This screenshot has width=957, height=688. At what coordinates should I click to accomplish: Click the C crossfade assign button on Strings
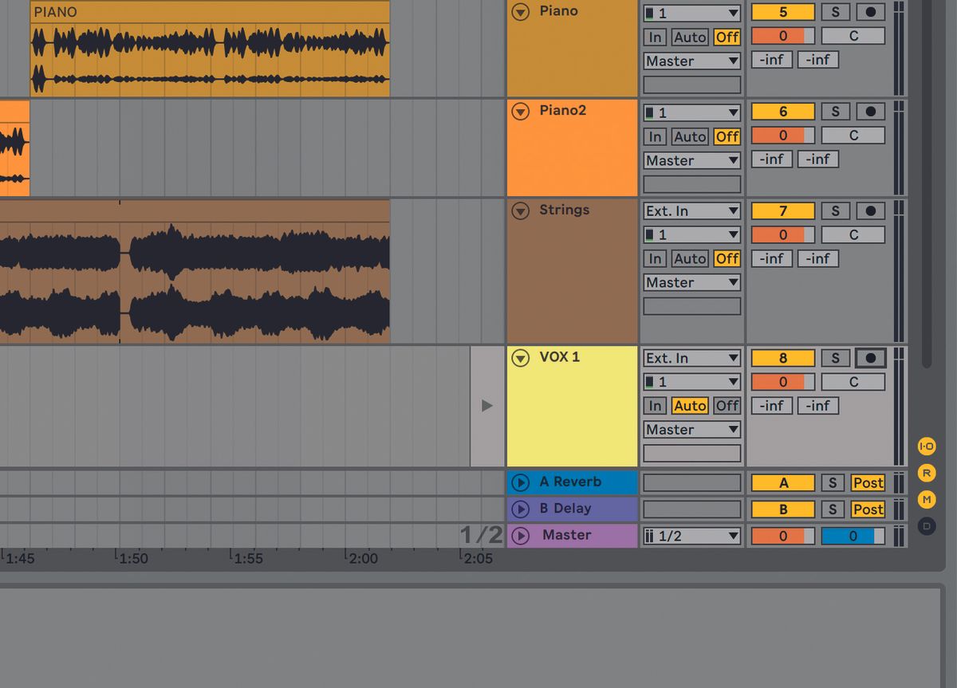click(853, 234)
